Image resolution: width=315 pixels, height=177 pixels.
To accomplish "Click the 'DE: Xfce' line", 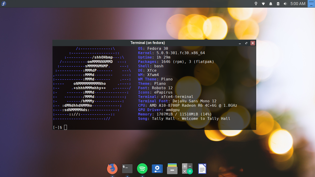I will [x=147, y=70].
